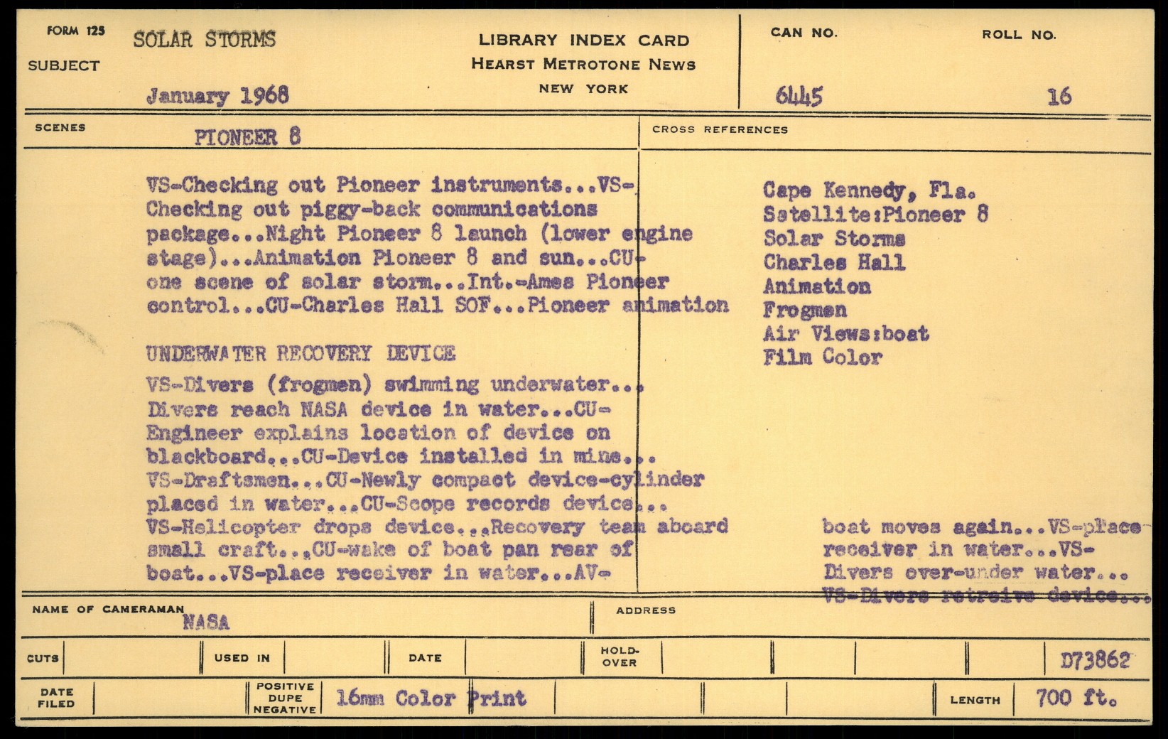Select the LIBRARY INDEX CARD heading

583,41
